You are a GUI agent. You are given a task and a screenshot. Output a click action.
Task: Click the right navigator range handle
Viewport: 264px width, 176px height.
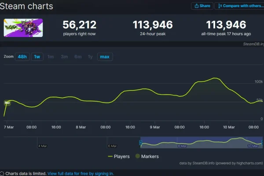tap(262, 143)
